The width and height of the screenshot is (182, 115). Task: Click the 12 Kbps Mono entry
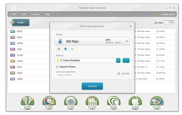click(142, 79)
